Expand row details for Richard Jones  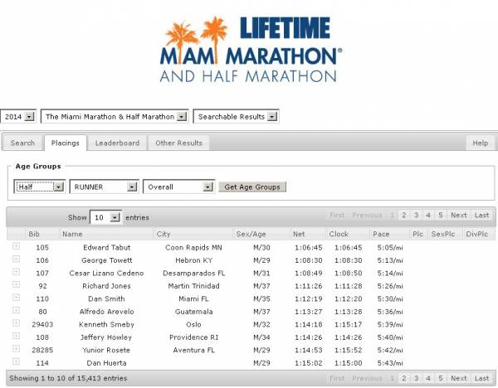[x=17, y=284]
